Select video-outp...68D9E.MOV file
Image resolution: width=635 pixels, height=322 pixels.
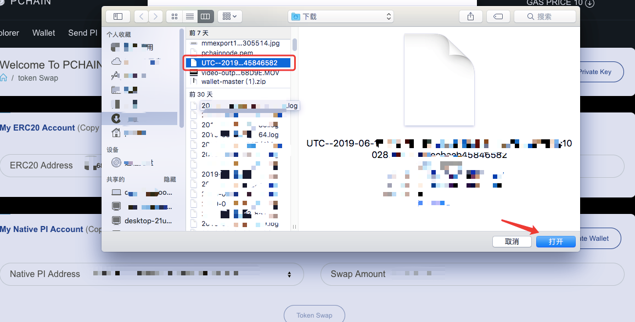pyautogui.click(x=239, y=73)
